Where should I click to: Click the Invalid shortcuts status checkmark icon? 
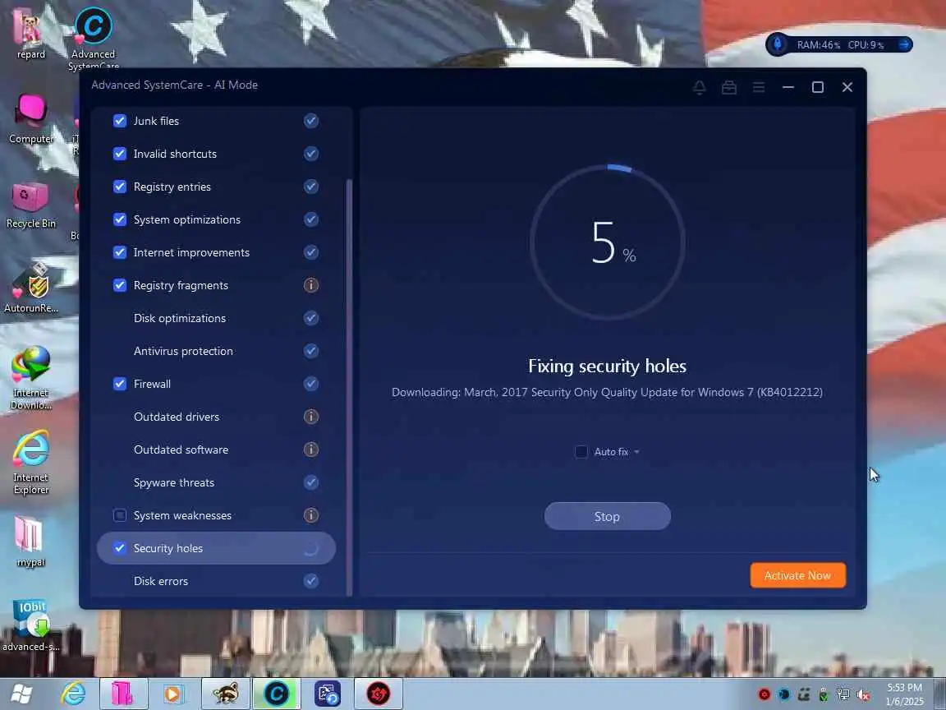[310, 154]
